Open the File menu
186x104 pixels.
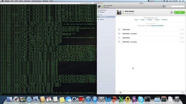pyautogui.click(x=12, y=1)
